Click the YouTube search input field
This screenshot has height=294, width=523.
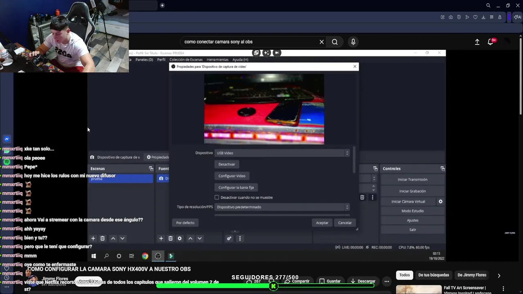pos(249,42)
